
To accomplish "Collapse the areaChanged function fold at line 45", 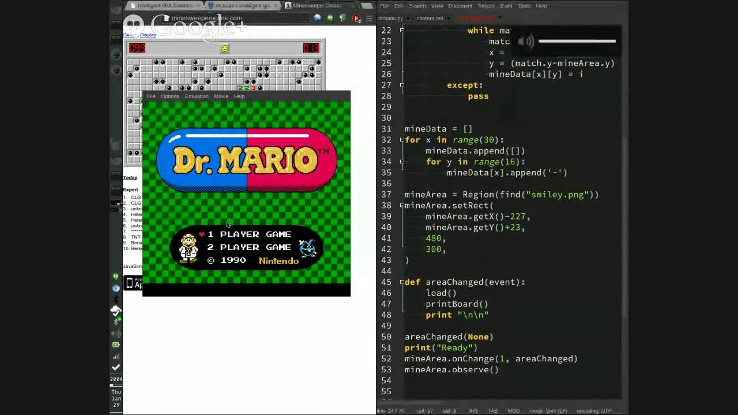I will [x=402, y=282].
